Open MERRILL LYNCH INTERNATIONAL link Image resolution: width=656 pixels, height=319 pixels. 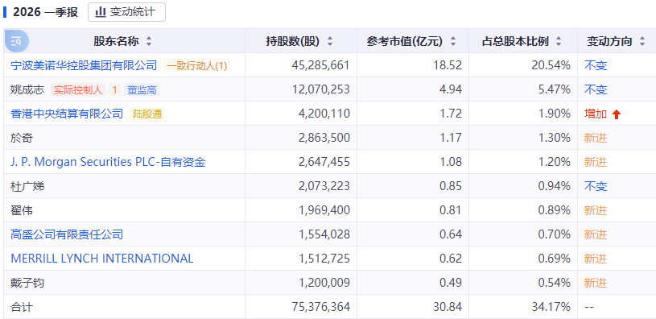102,259
